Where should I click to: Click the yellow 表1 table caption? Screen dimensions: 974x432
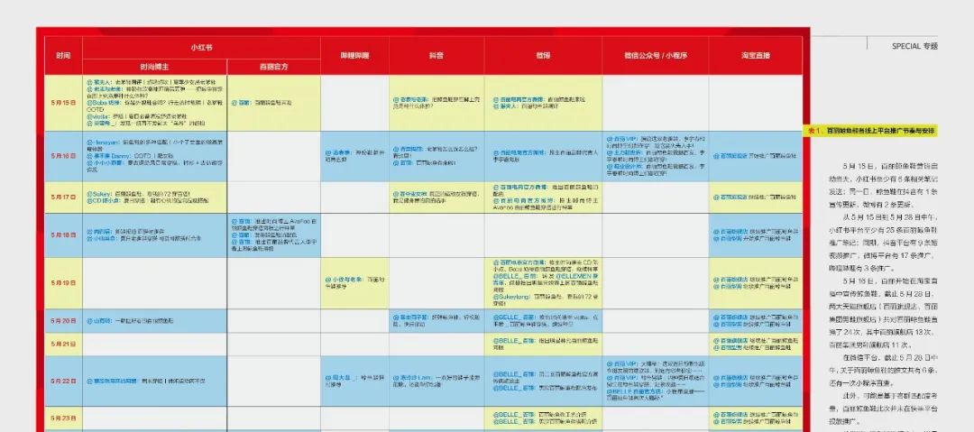pyautogui.click(x=872, y=131)
